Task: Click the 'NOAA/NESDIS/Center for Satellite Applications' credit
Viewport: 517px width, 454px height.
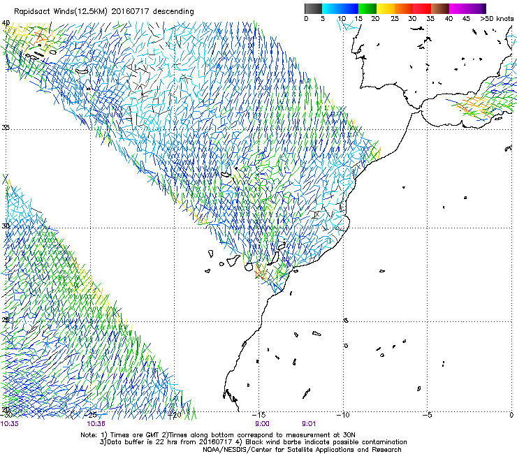Action: [279, 450]
